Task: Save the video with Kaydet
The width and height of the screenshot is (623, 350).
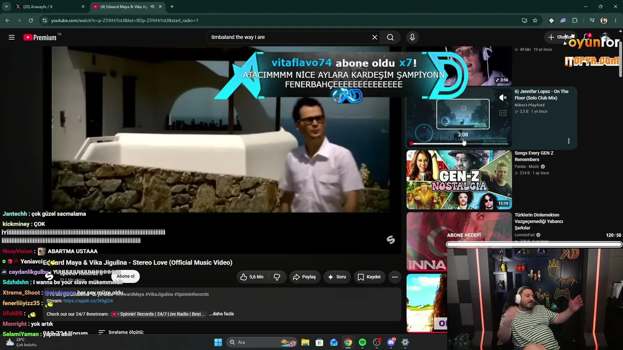Action: point(369,277)
